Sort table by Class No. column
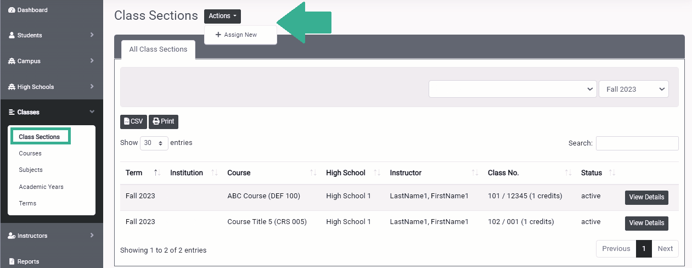Image resolution: width=692 pixels, height=268 pixels. pyautogui.click(x=529, y=172)
